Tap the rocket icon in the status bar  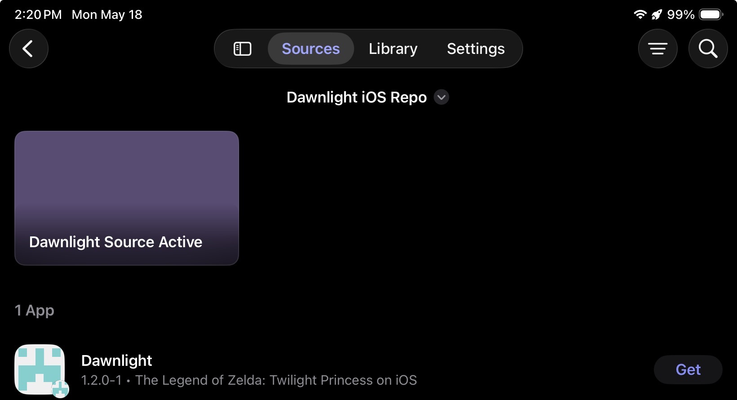(x=657, y=15)
